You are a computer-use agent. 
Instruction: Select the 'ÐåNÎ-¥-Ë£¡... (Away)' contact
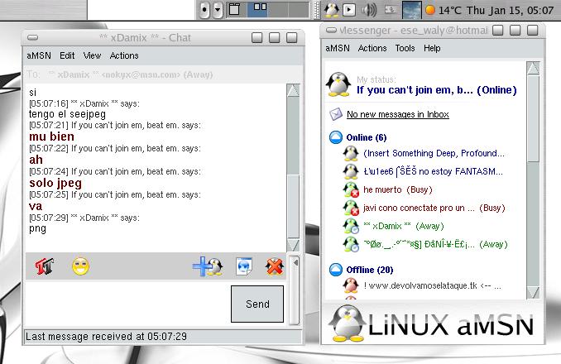436,245
